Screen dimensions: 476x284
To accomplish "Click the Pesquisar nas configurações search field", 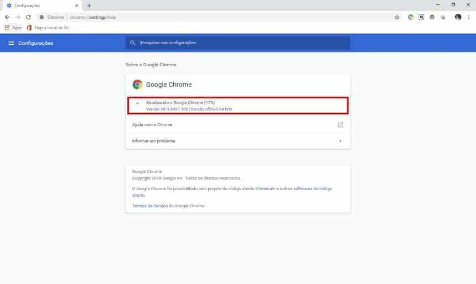I will pos(238,43).
